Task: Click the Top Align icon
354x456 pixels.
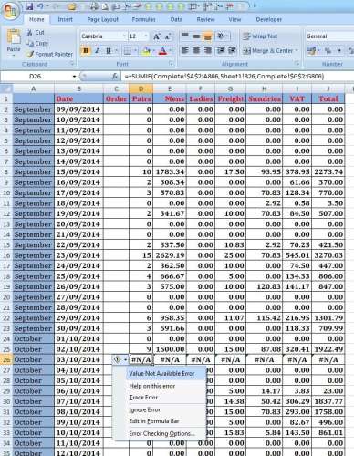Action: [184, 36]
